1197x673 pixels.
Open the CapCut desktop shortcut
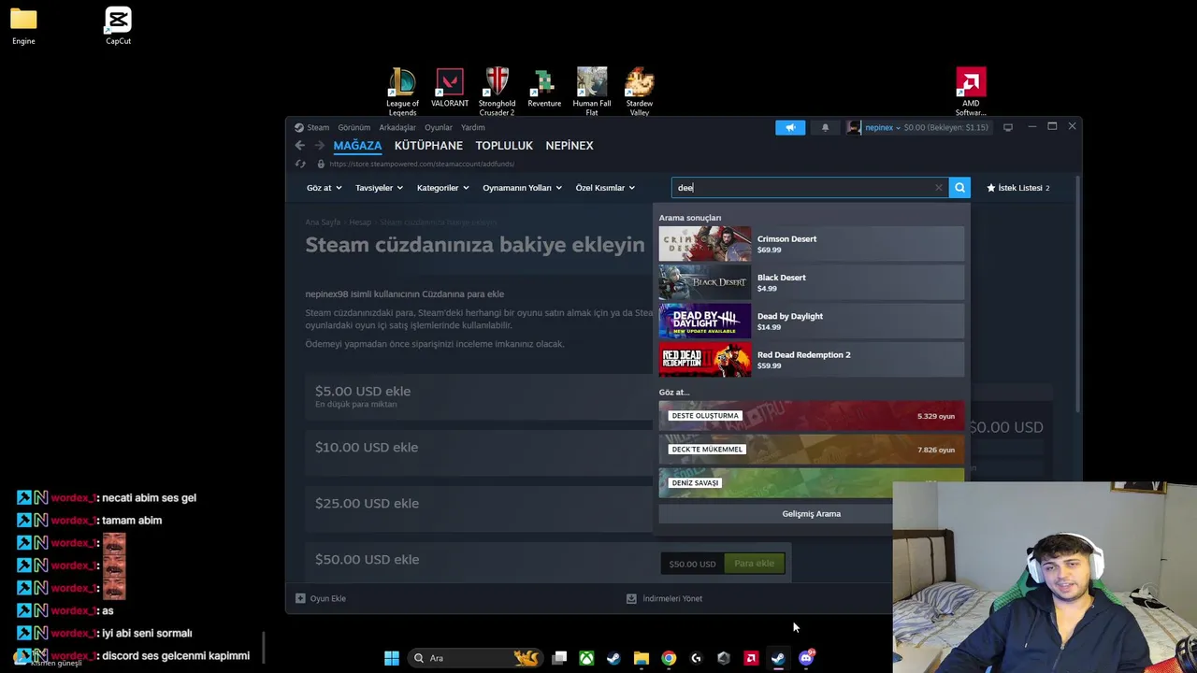[x=118, y=26]
